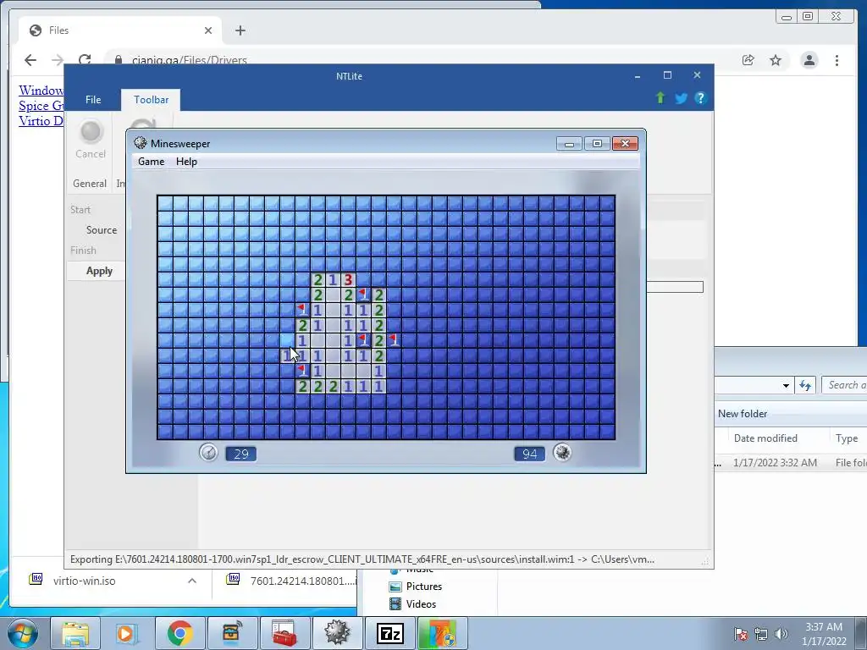
Task: Expand the Explorer address bar dropdown arrow
Action: tap(786, 385)
